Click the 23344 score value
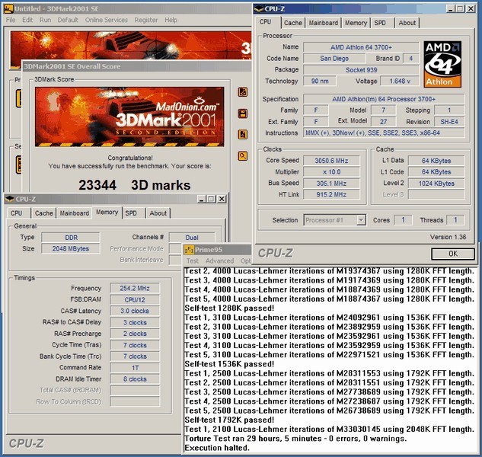The width and height of the screenshot is (482, 457). point(97,185)
